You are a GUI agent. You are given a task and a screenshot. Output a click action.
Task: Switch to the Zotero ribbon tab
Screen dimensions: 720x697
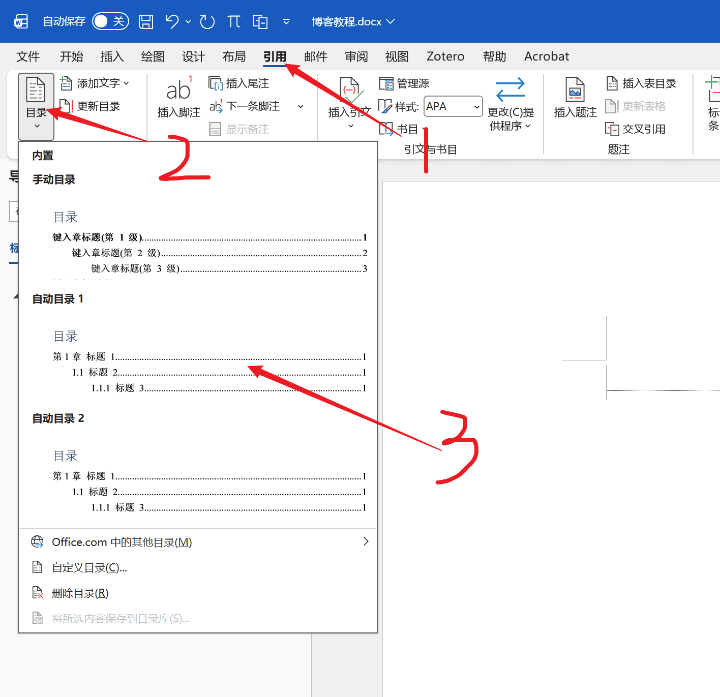click(445, 56)
